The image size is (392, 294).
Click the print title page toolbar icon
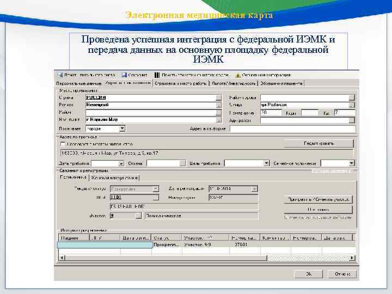coord(60,75)
